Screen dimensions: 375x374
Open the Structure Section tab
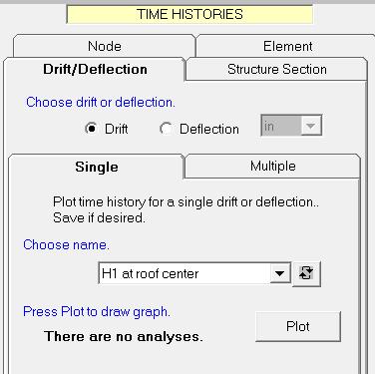point(276,69)
